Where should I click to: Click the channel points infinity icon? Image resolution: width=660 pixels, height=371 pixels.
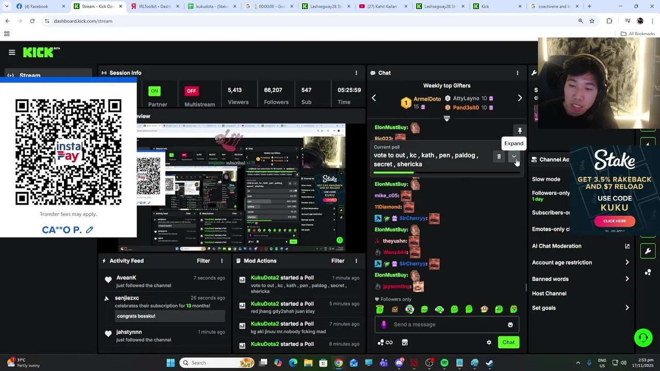point(385,342)
